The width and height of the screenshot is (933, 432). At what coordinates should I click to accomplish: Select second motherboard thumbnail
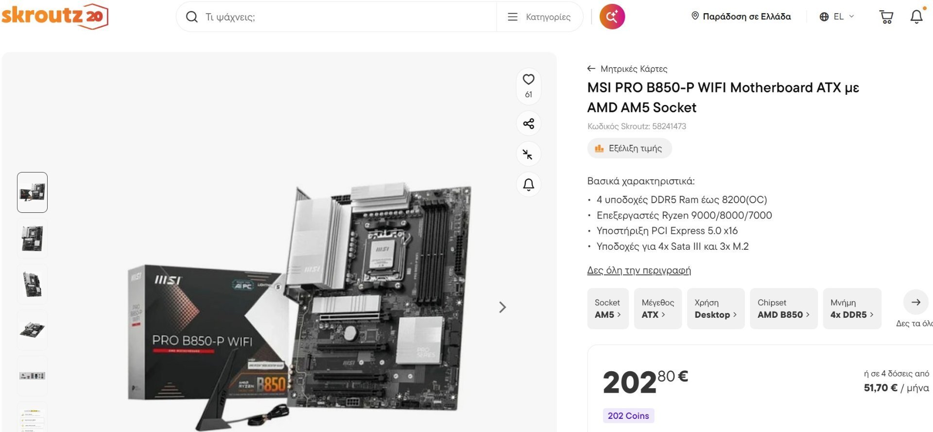(x=33, y=238)
